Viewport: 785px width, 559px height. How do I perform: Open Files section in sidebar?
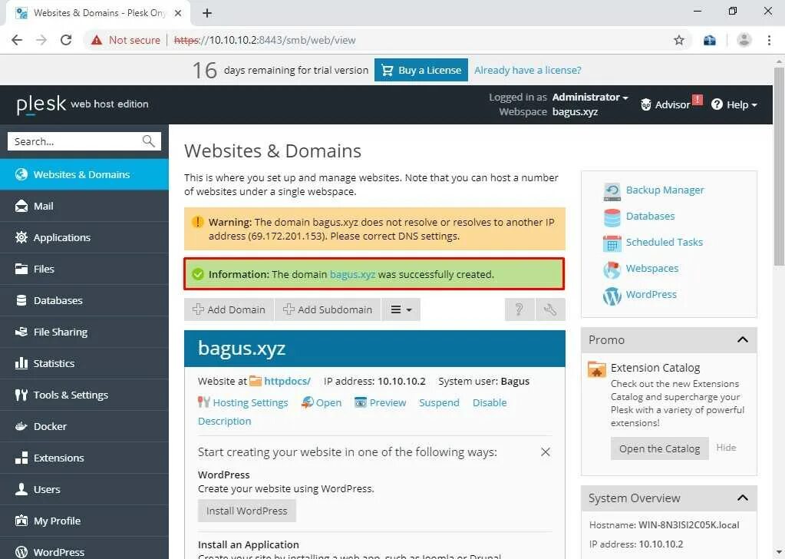tap(84, 269)
